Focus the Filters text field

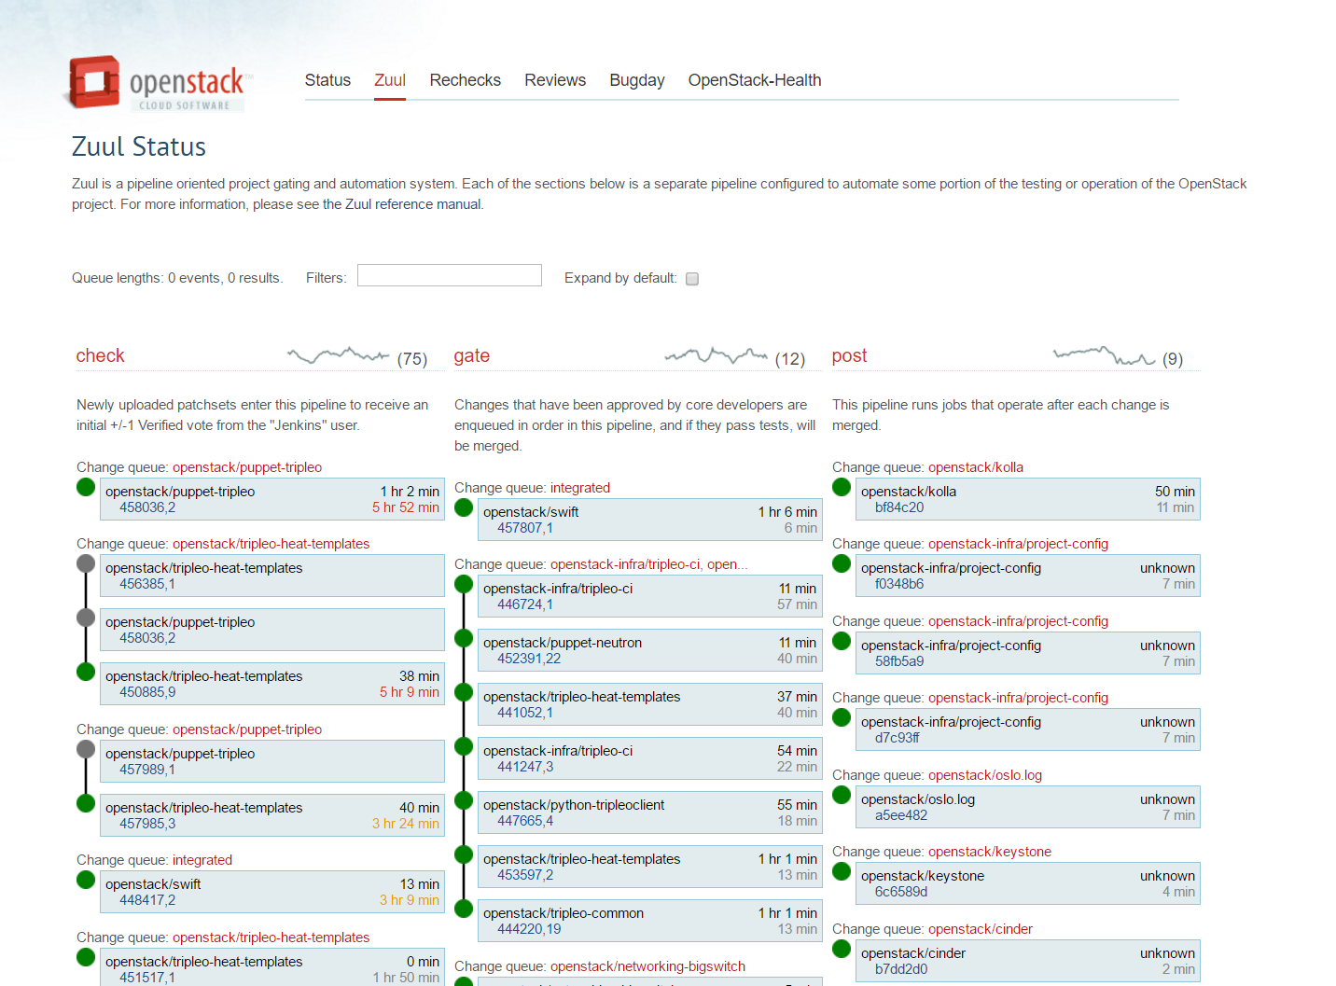[x=450, y=275]
